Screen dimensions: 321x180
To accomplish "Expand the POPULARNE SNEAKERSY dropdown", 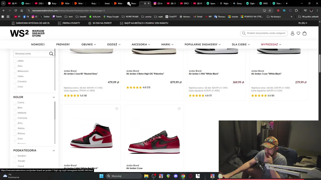I will pos(203,44).
